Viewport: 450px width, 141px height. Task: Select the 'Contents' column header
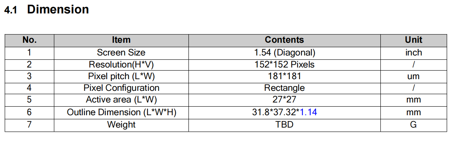click(x=284, y=40)
